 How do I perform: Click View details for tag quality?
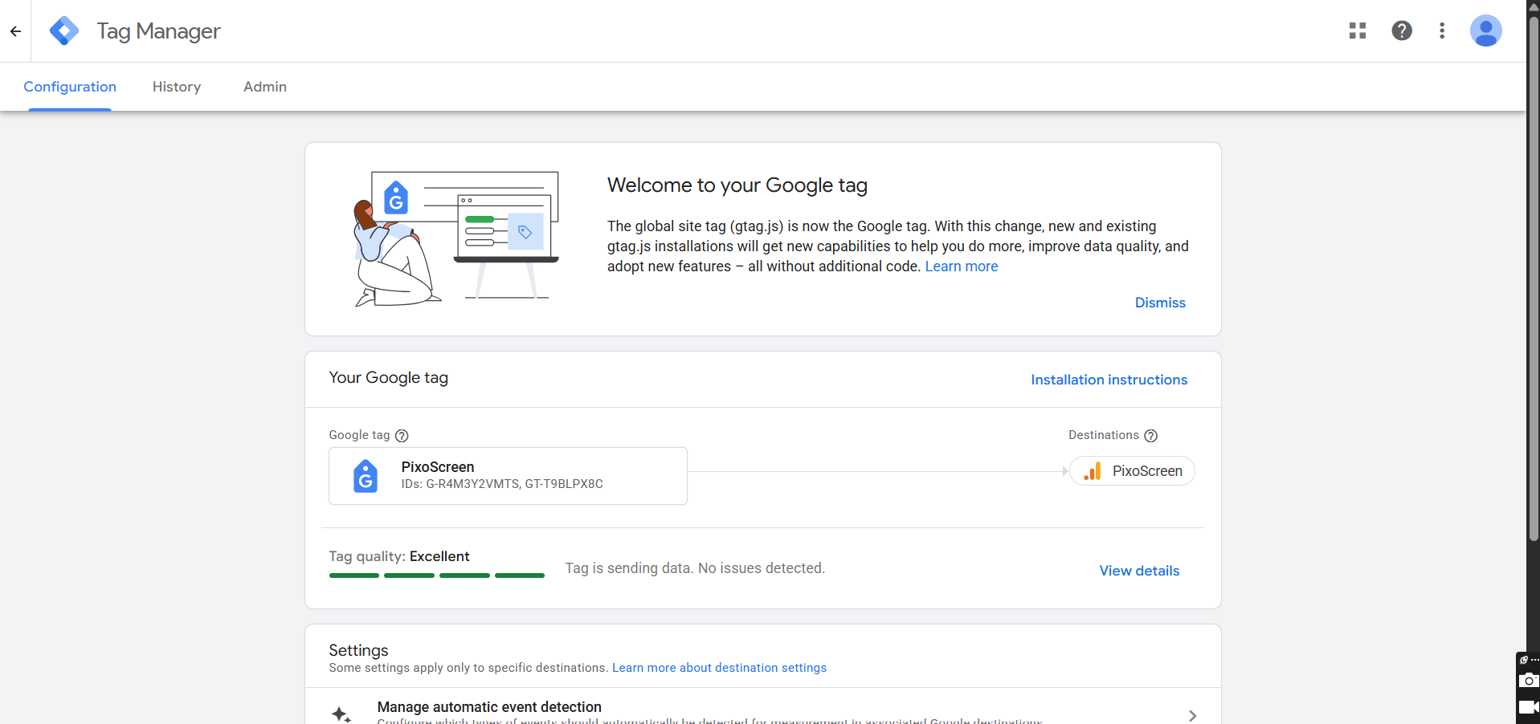click(1139, 571)
